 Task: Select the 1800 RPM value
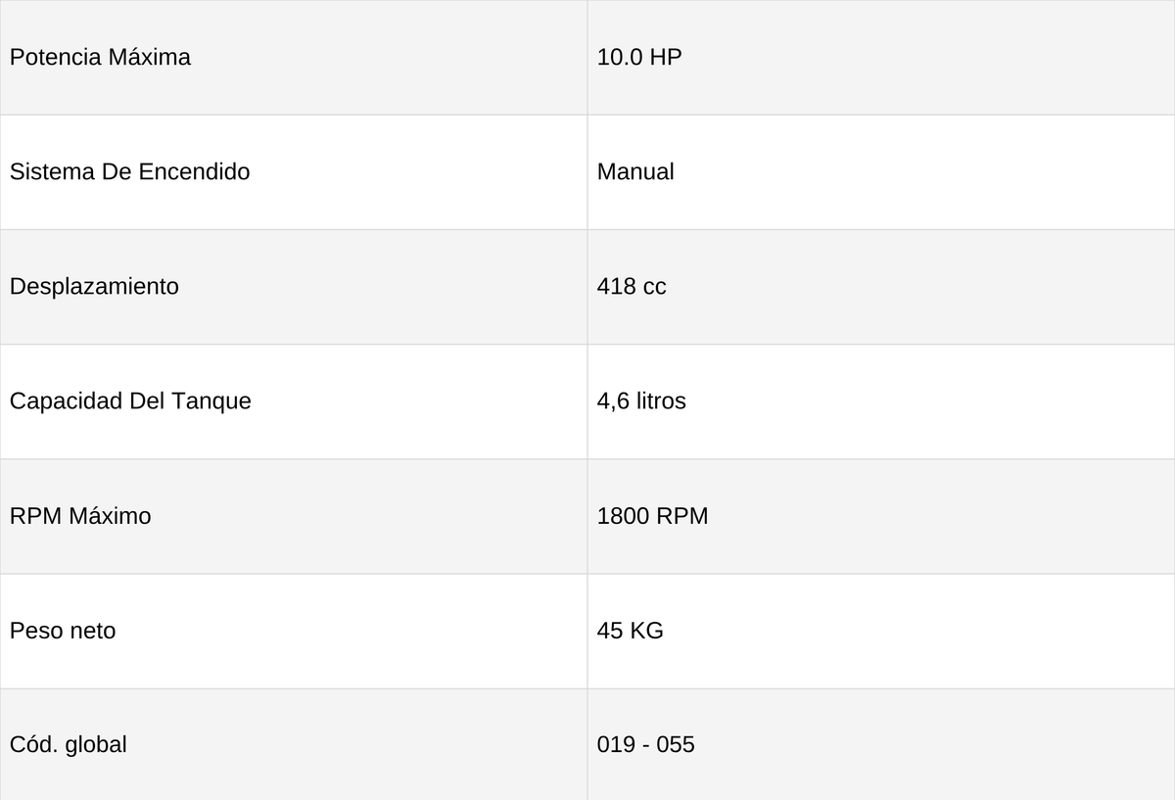click(652, 516)
